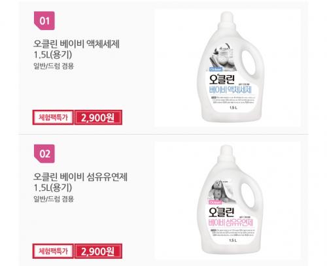Screen dimensions: 327x266
Task: Click the pink 02 number badge
Action: (x=44, y=154)
